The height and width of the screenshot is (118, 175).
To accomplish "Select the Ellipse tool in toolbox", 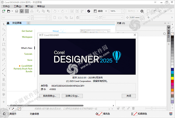I will pyautogui.click(x=4, y=54).
